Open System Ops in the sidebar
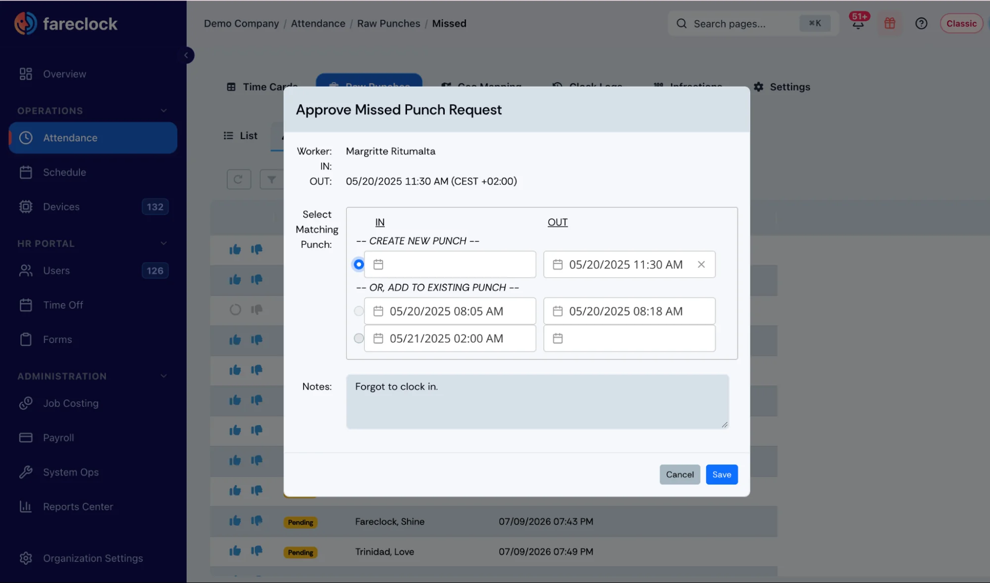 click(x=93, y=472)
